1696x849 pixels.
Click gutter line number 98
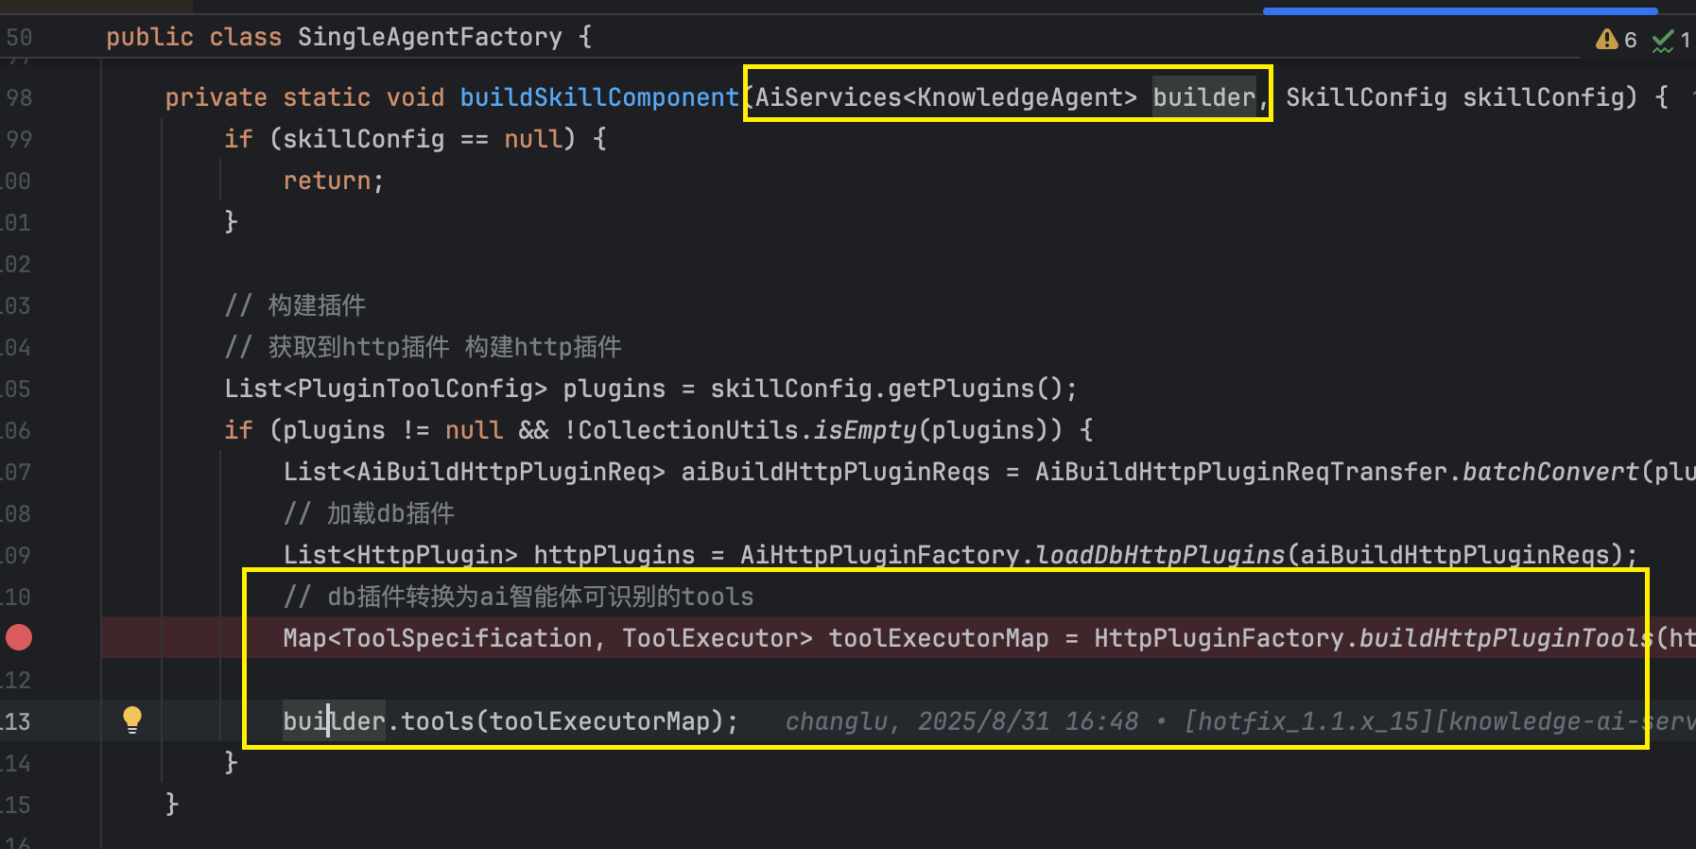pos(19,97)
